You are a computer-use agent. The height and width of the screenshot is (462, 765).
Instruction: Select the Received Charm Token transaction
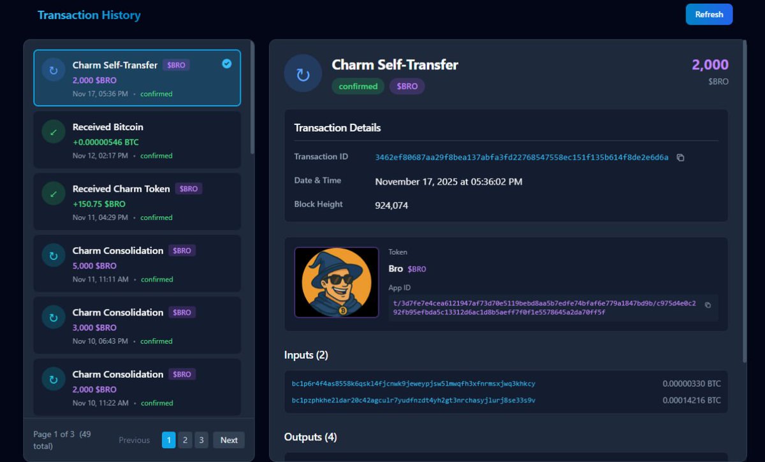[137, 202]
